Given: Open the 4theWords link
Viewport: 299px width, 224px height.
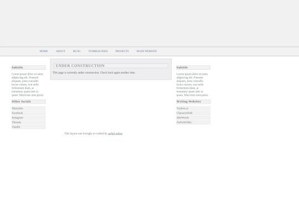Looking at the screenshot, I should 193,118.
